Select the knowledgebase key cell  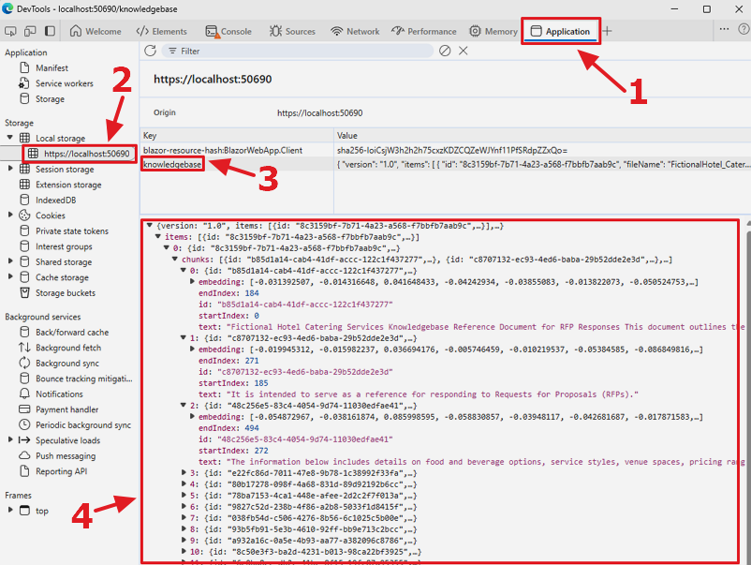point(172,164)
